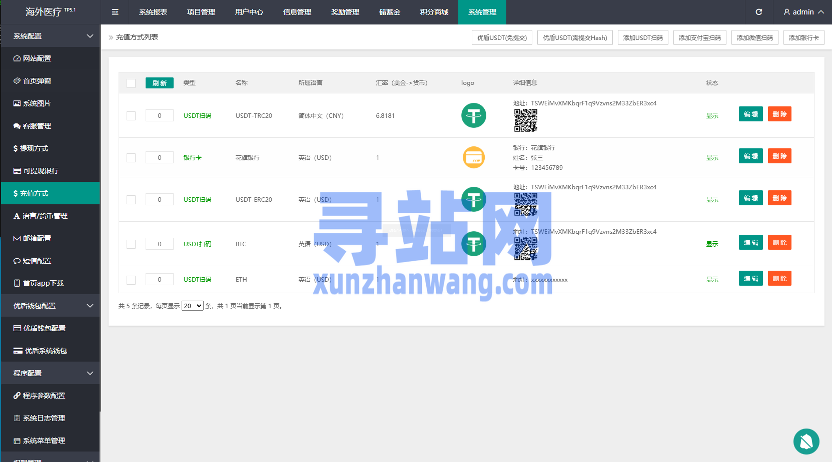Click 添加USDT扫码 button
Image resolution: width=832 pixels, height=462 pixels.
click(643, 37)
